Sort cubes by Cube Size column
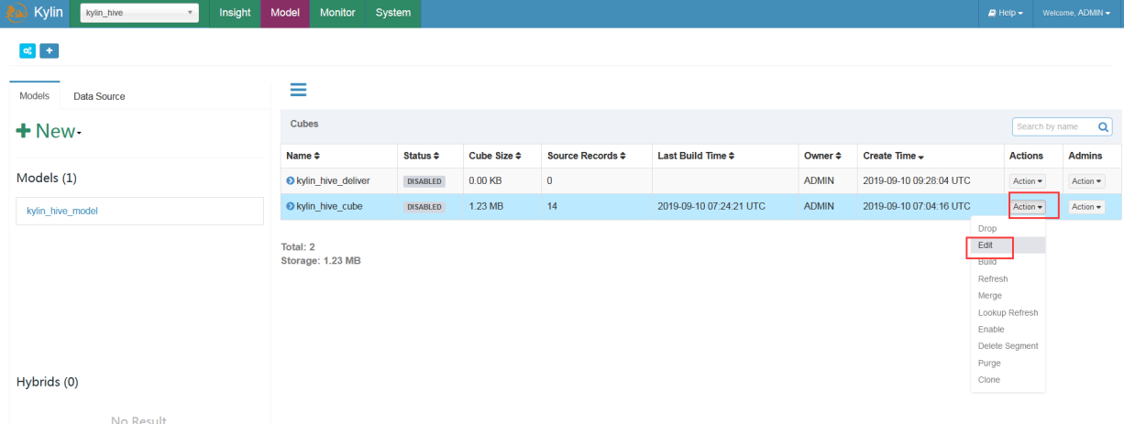Viewport: 1124px width, 424px height. [495, 156]
